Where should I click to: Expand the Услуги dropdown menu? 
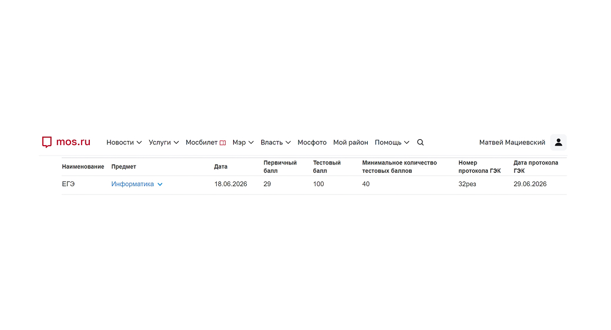pos(164,143)
